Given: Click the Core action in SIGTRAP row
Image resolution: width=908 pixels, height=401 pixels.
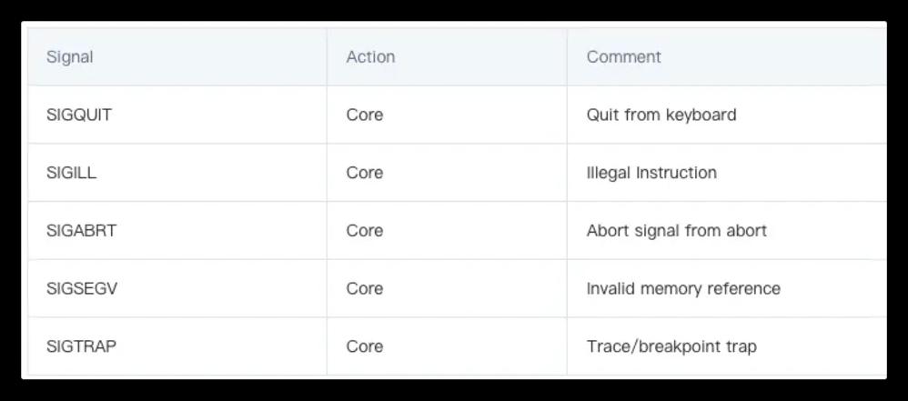Looking at the screenshot, I should [x=365, y=346].
